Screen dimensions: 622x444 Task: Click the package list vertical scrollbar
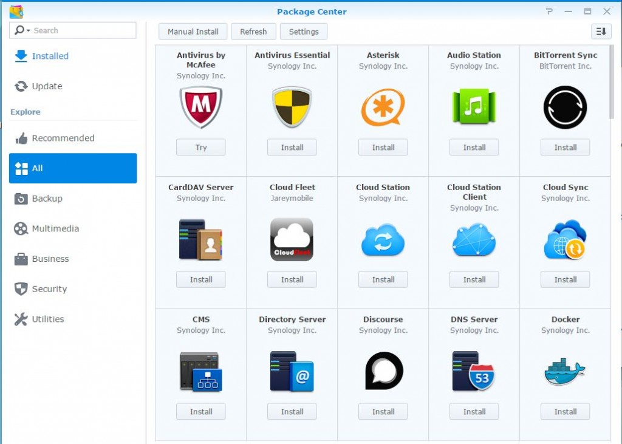611,82
